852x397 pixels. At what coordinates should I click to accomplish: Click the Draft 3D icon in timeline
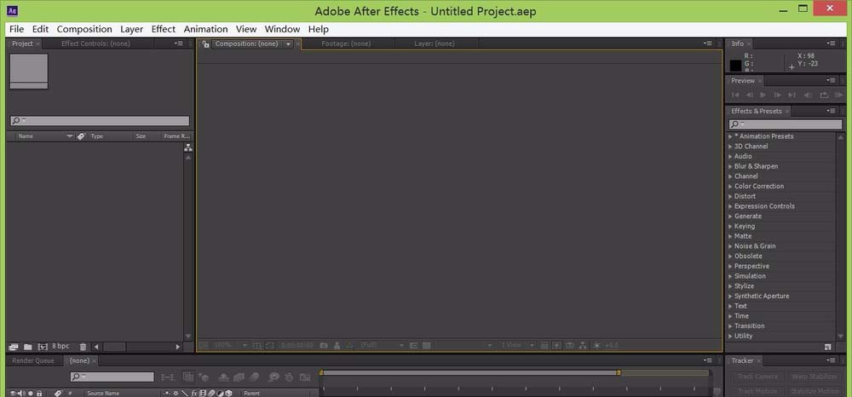point(204,377)
